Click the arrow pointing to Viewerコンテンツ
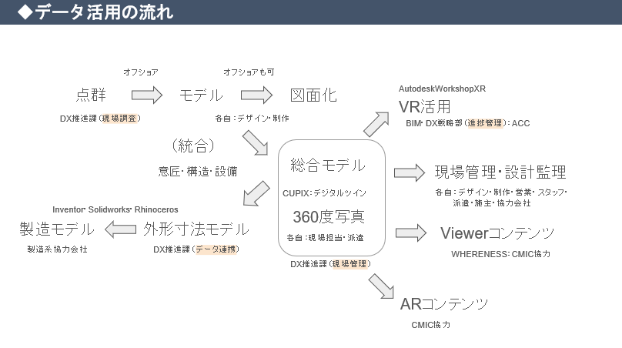 pos(410,233)
